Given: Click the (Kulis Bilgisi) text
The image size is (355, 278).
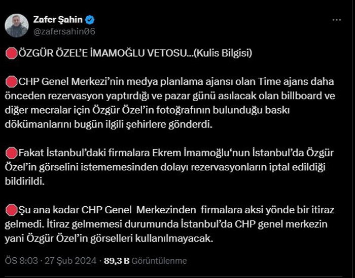Looking at the screenshot, I should tap(223, 53).
